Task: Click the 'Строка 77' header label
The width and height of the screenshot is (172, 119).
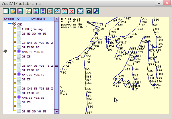Action: click(x=12, y=19)
